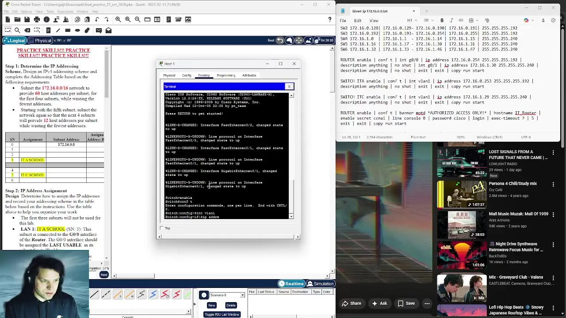
Task: Activate the Delete tool
Action: (27, 30)
